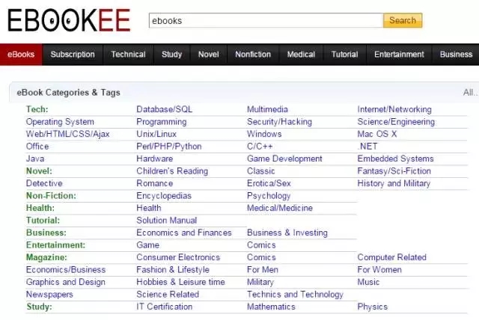Click the ebooks search input field
This screenshot has height=320, width=479.
pyautogui.click(x=266, y=20)
